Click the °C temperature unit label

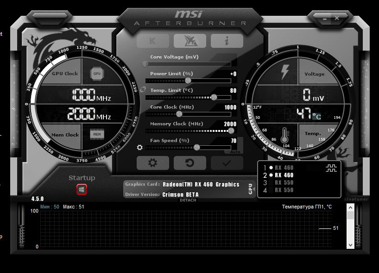coord(316,117)
